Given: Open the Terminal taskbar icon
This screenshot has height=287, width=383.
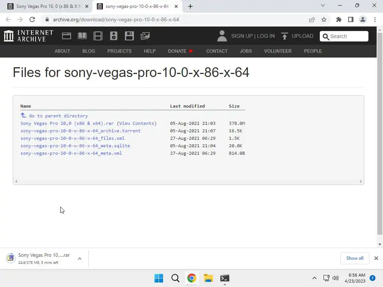Looking at the screenshot, I should pos(225,278).
